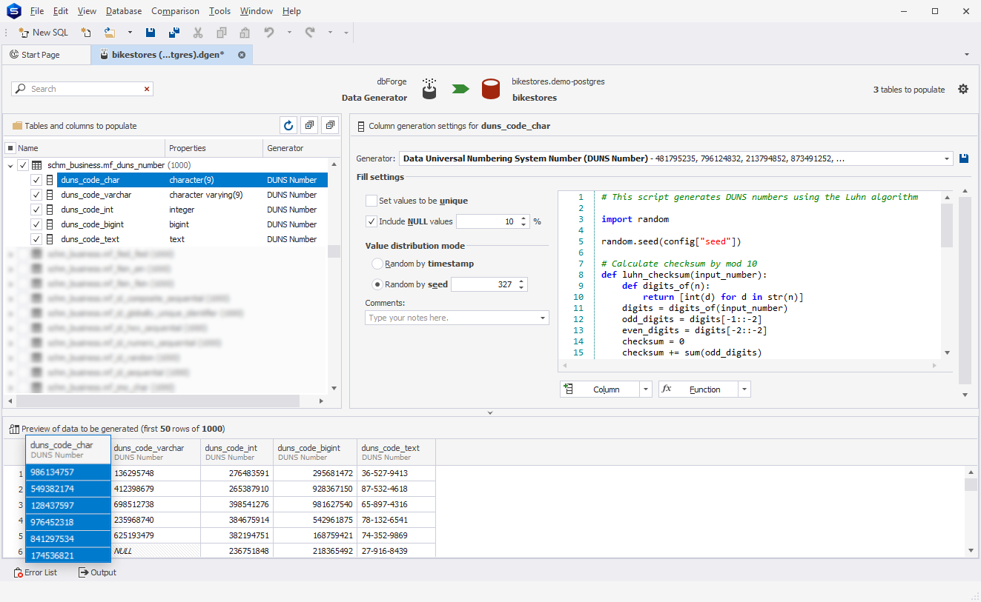This screenshot has width=981, height=602.
Task: Click the tables tree horizontal scrollbar thumb
Action: coord(158,401)
